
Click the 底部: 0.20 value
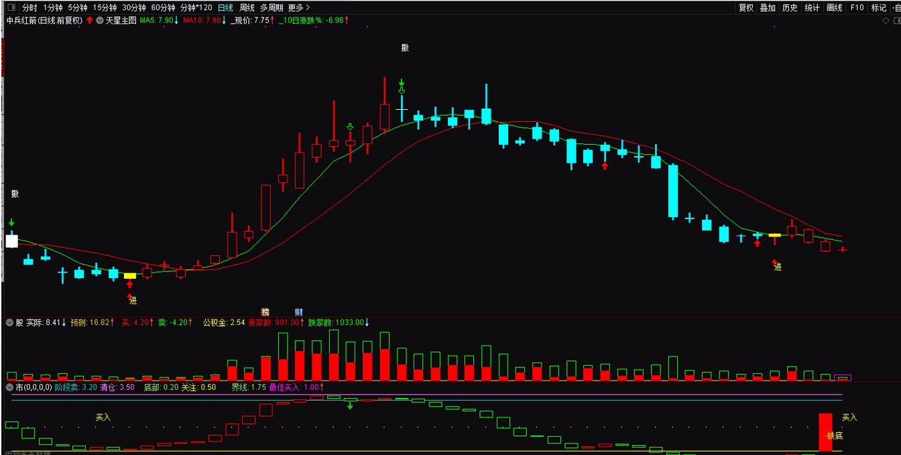click(x=162, y=387)
